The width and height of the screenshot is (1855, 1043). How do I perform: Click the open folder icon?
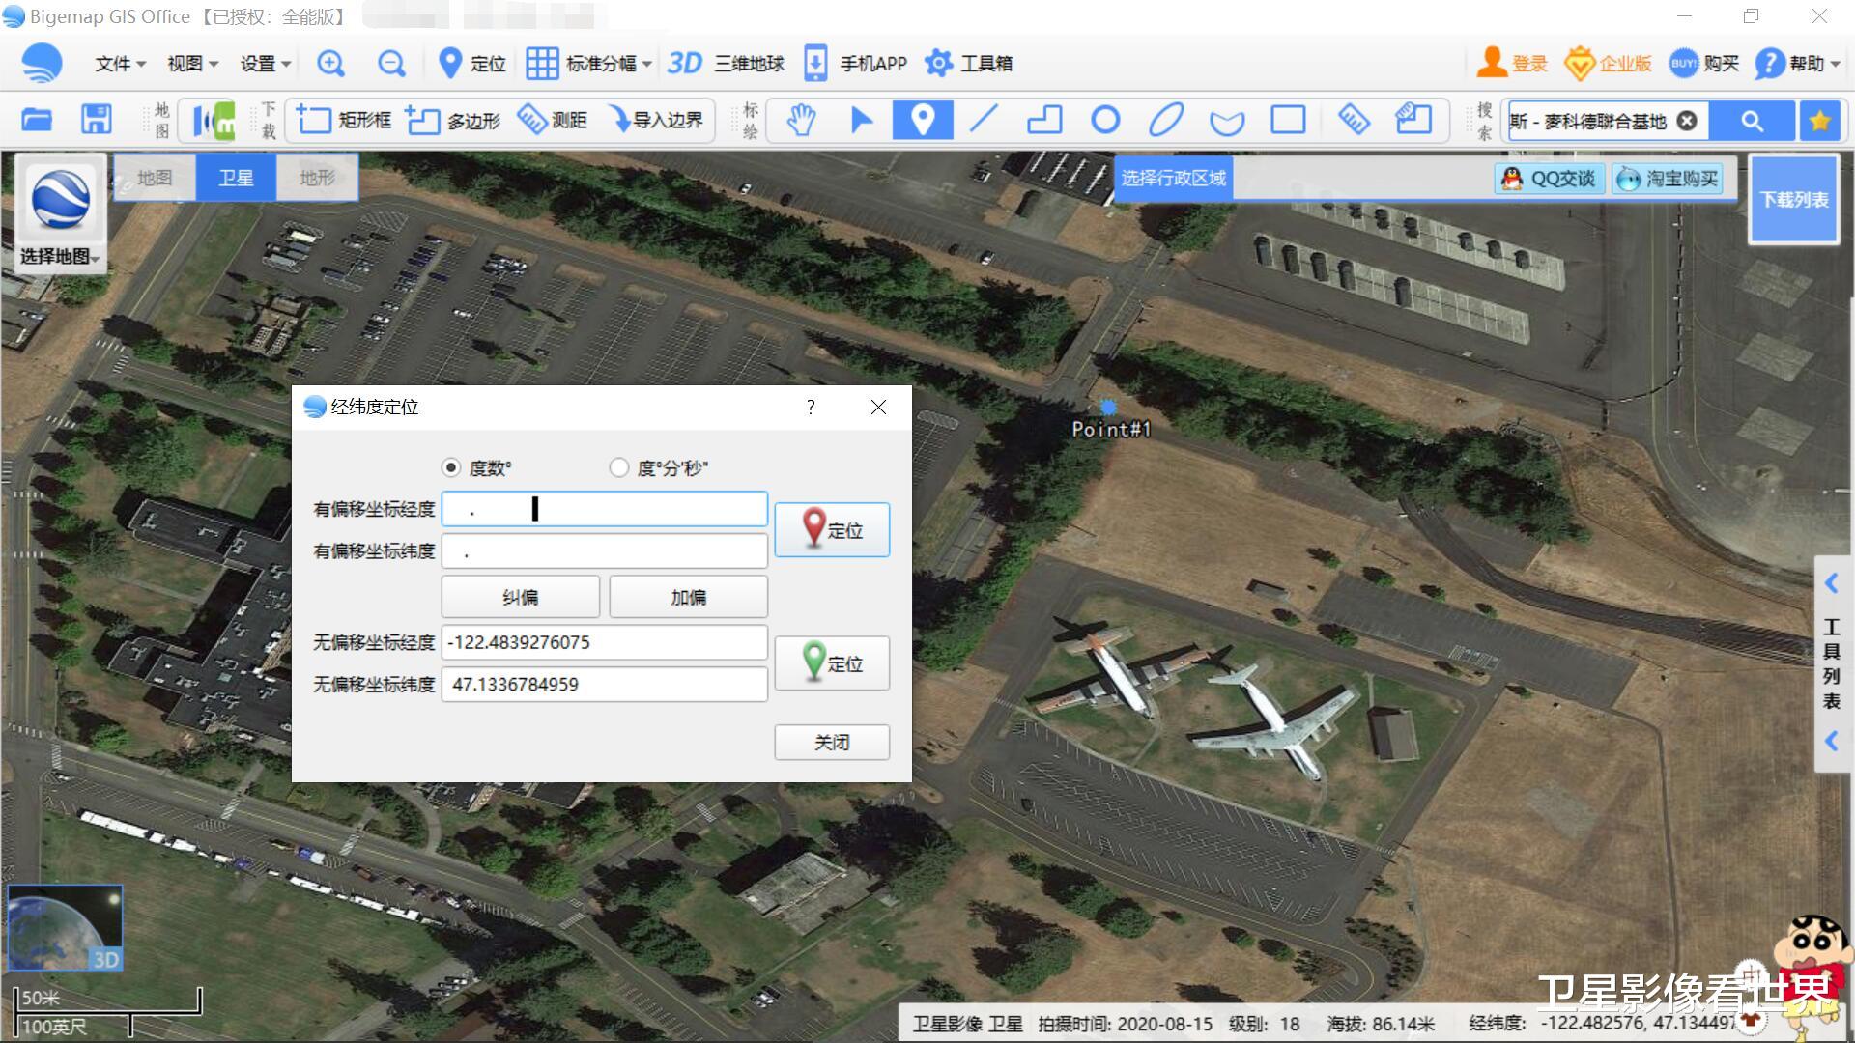tap(37, 120)
